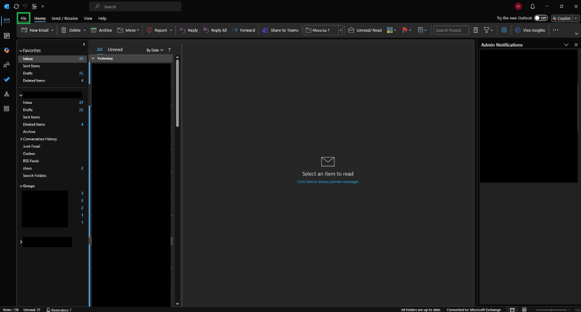Expand the Quick Steps gallery arrow

pyautogui.click(x=340, y=31)
